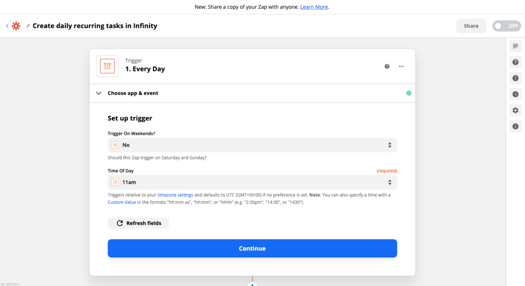Open the three-dots menu for trigger step

(401, 66)
